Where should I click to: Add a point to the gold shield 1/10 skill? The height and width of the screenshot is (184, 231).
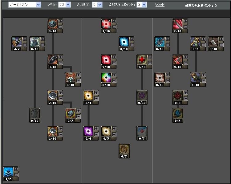pos(61,129)
